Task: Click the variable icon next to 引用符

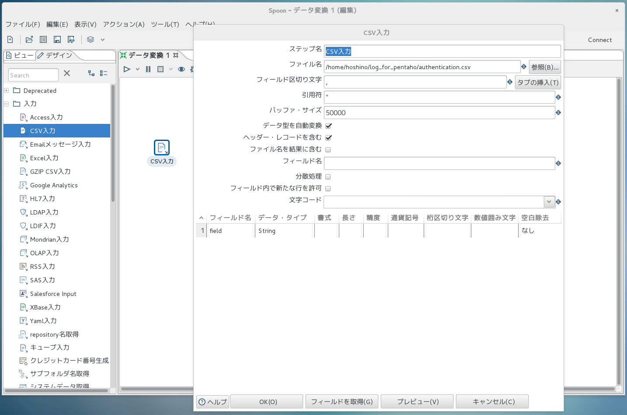Action: [558, 97]
